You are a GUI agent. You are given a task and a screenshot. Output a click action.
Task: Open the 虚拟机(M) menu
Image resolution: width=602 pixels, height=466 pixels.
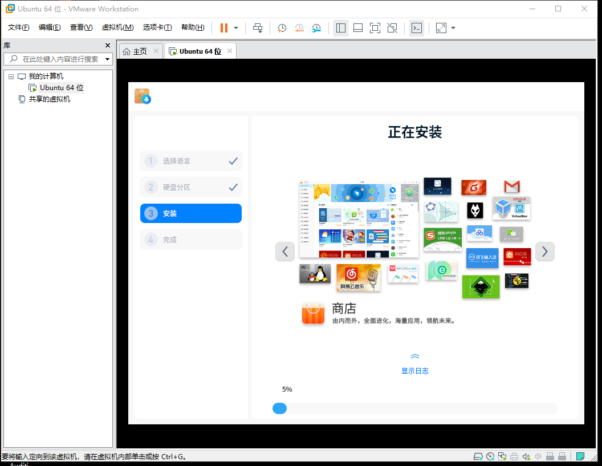coord(117,27)
